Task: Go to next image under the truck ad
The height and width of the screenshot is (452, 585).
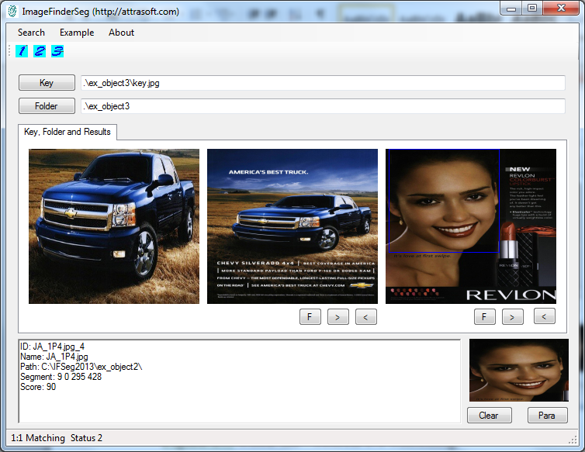Action: [x=338, y=317]
